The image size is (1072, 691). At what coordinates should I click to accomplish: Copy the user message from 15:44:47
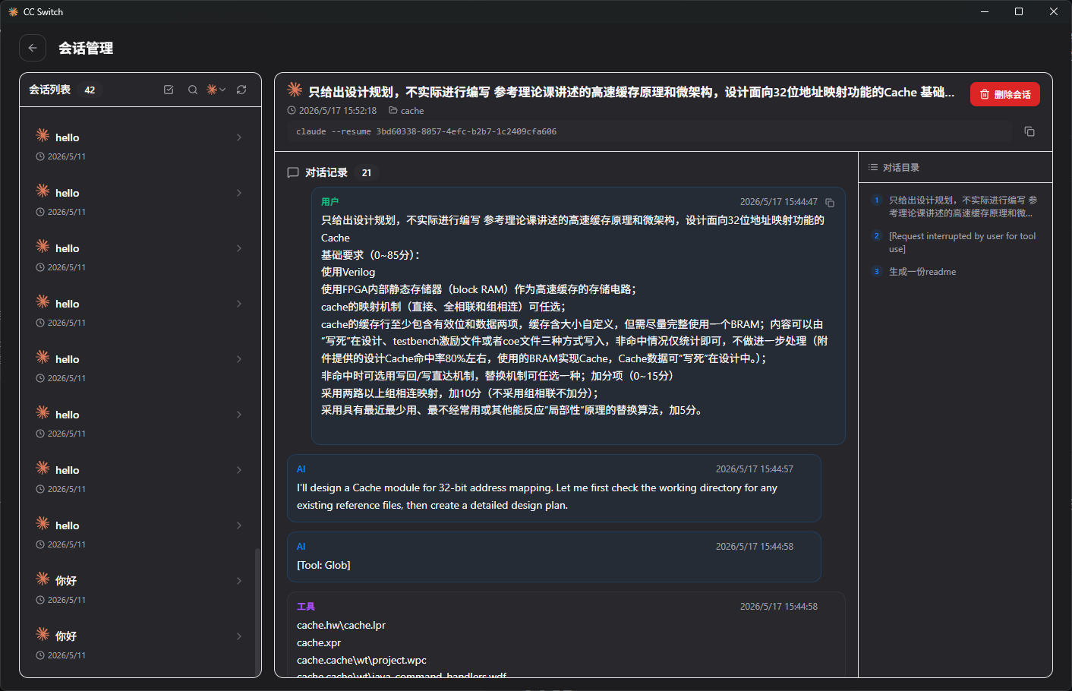(x=830, y=203)
